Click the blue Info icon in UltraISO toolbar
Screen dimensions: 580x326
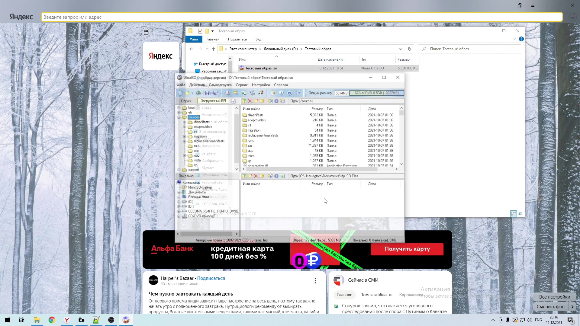pos(281,93)
